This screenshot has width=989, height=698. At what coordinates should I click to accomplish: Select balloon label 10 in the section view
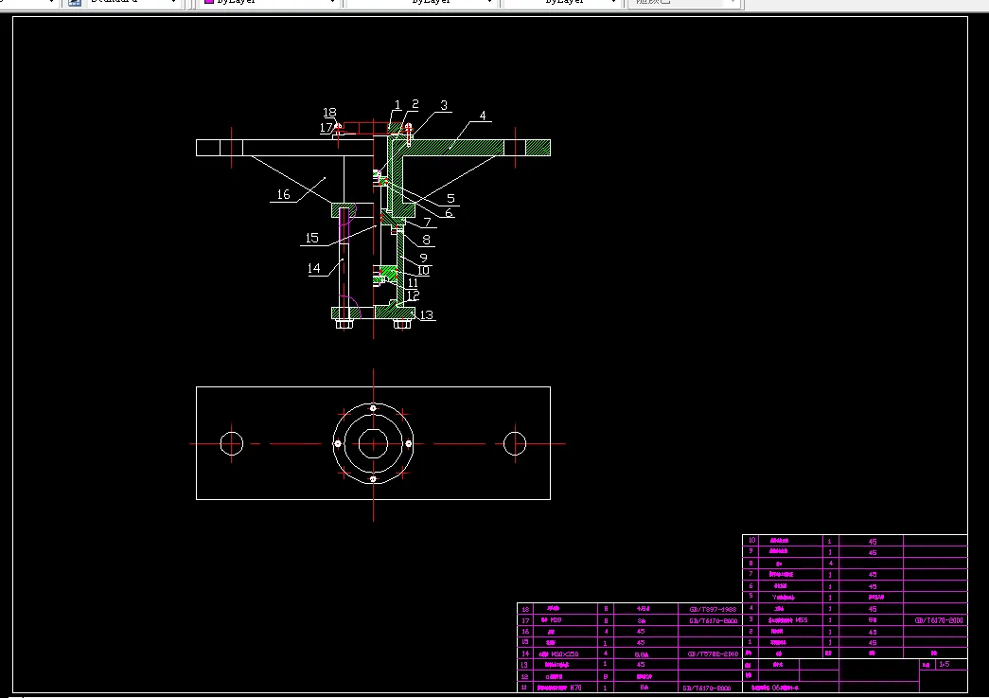[x=423, y=270]
